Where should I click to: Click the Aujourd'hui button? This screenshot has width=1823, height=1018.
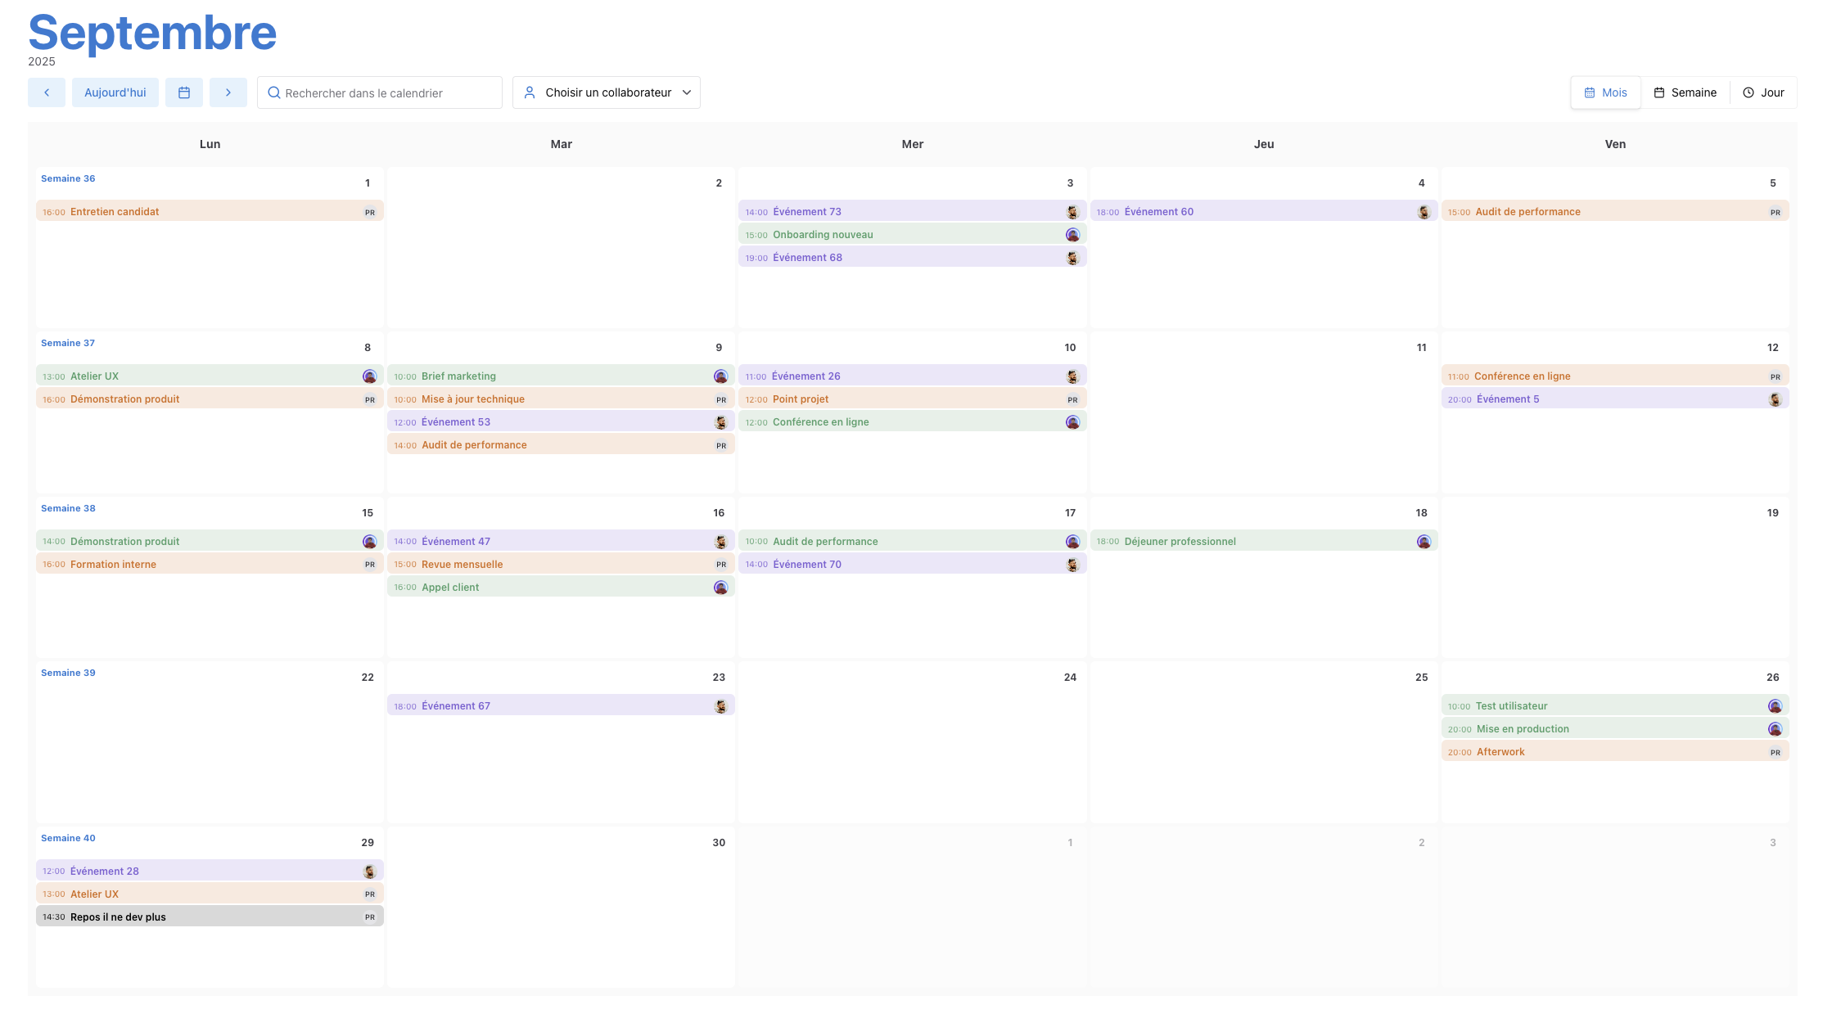[115, 92]
